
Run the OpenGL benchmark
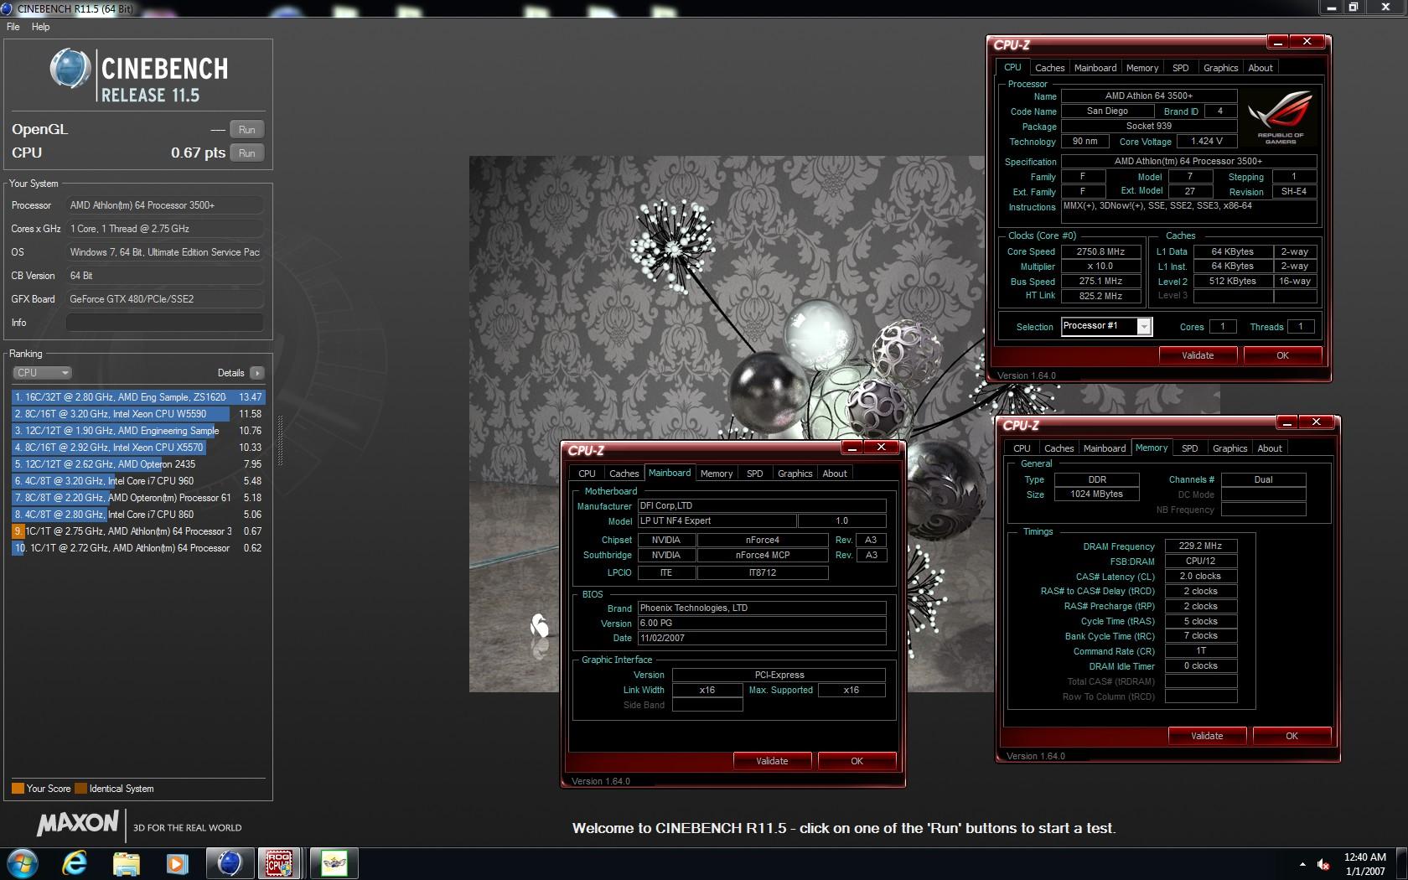pos(246,130)
